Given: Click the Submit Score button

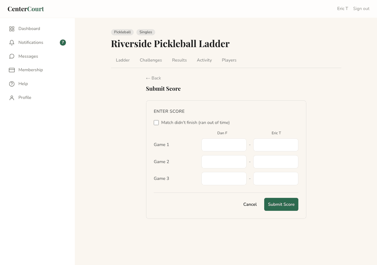Looking at the screenshot, I should (281, 204).
